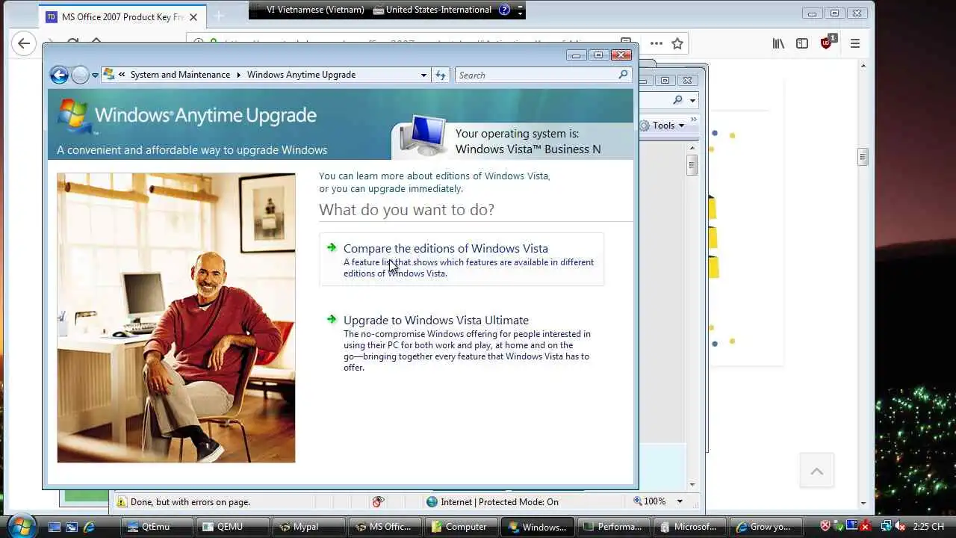Open IE search options dropdown arrow

coord(692,100)
